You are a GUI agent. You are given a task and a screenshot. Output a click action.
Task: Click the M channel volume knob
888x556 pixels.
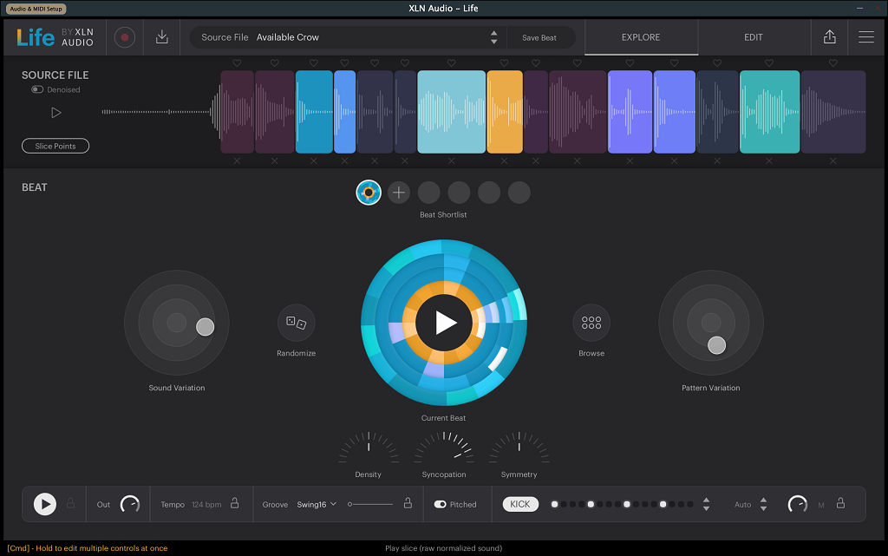coord(798,504)
